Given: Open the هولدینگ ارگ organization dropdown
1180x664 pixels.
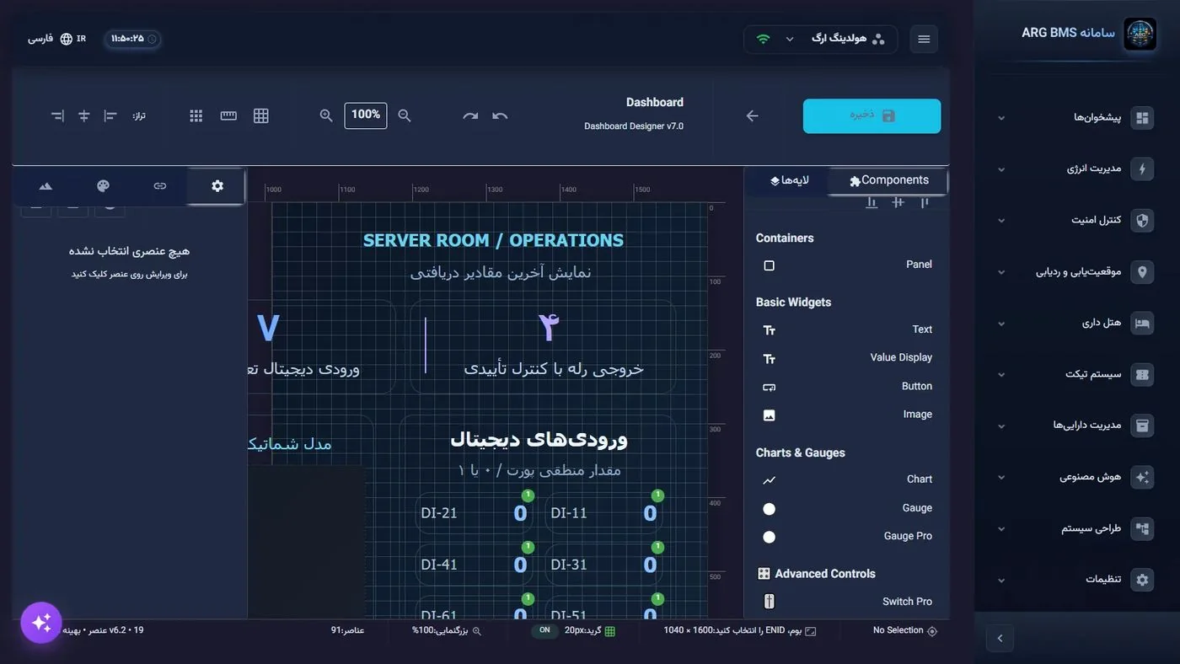Looking at the screenshot, I should (821, 39).
